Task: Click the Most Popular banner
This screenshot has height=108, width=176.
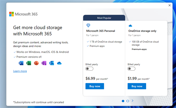Action: (104, 18)
